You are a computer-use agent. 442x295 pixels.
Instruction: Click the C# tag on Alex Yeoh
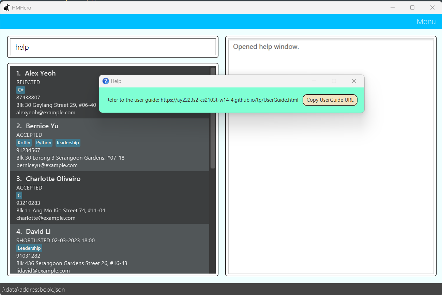point(20,90)
